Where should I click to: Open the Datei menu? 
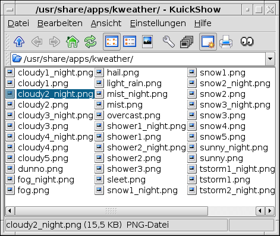pos(18,23)
